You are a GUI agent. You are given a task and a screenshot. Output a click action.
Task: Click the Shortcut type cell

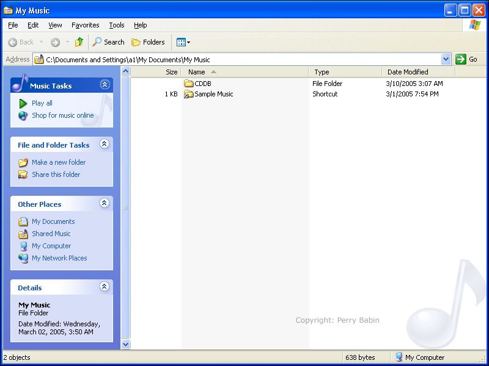point(325,94)
